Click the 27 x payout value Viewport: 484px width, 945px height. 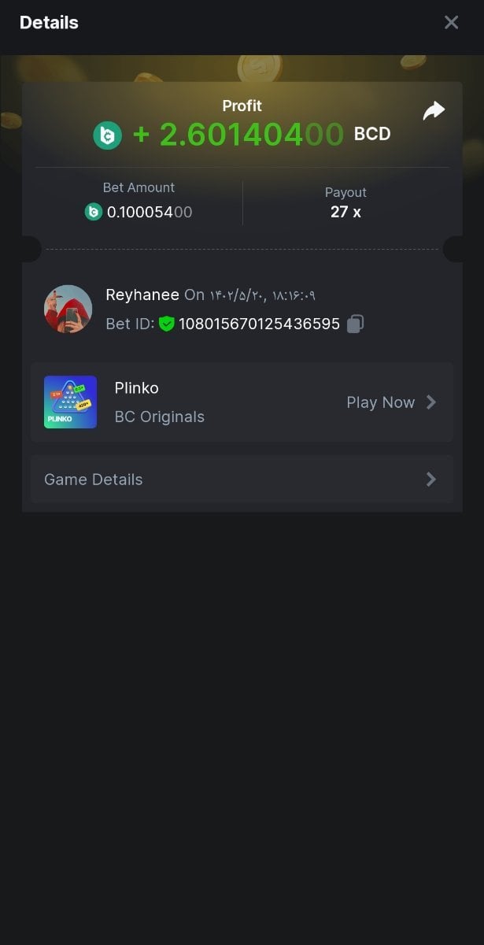coord(345,212)
